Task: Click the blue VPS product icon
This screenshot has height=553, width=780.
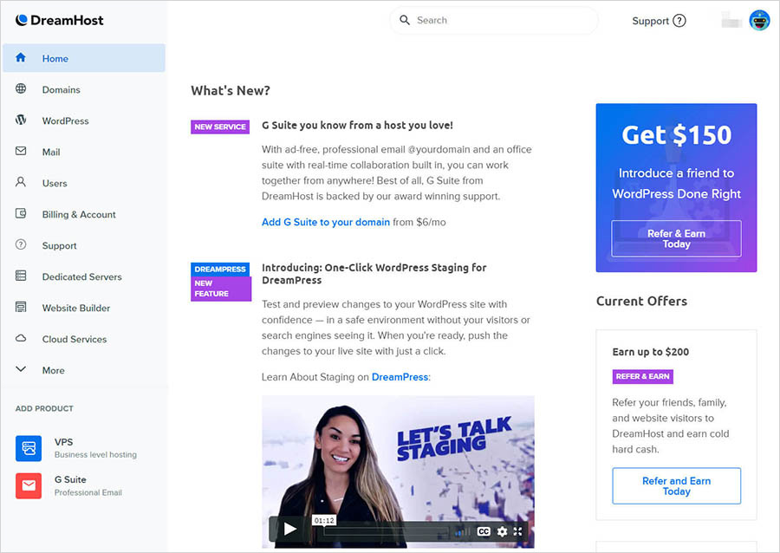Action: 29,448
